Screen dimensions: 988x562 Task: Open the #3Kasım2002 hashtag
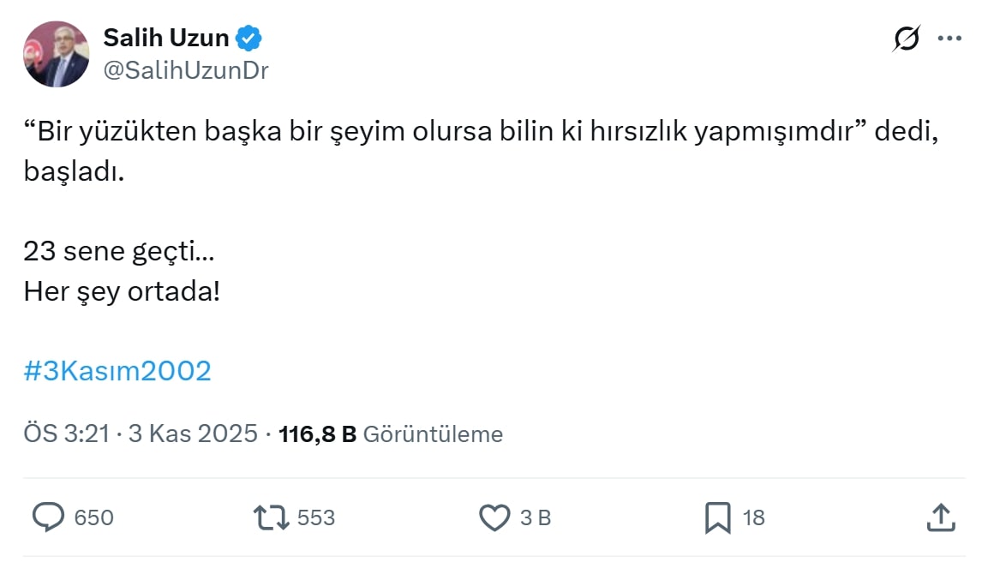[117, 371]
